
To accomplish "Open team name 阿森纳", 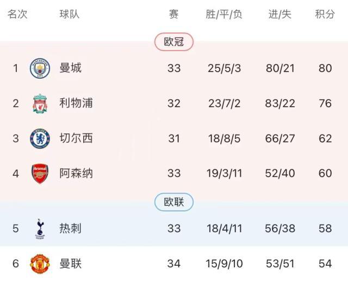I will 76,174.
